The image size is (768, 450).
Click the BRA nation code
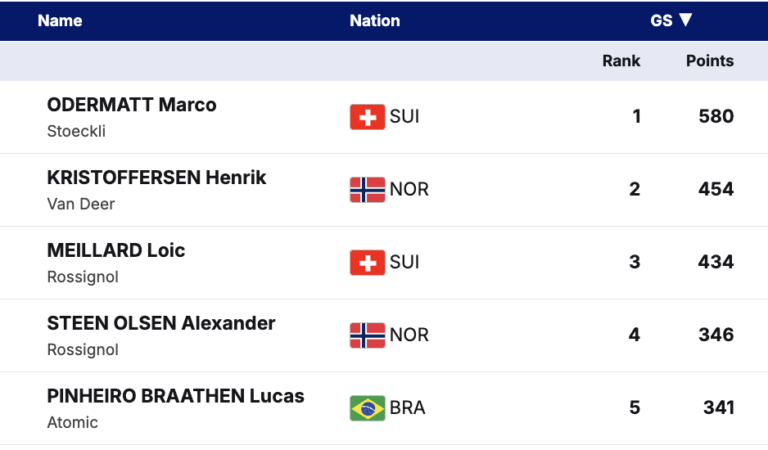point(407,407)
